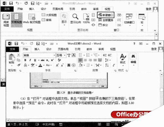Open Zoom dialog via magnifier icon in back window

(x=75, y=18)
